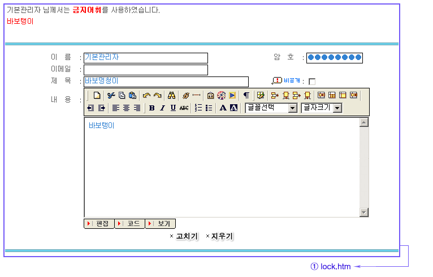Screen dimensions: 433x277
Task: Insert a numbered list
Action: pos(198,108)
